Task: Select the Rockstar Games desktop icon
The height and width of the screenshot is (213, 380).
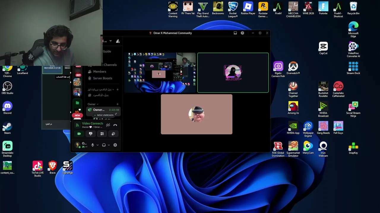Action: click(x=263, y=10)
